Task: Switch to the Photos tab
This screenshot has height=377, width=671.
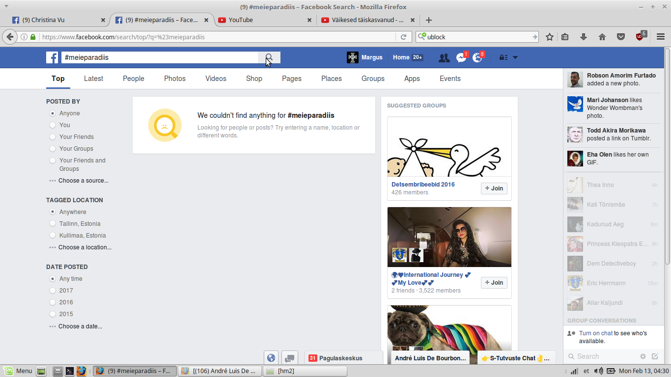Action: click(x=175, y=79)
